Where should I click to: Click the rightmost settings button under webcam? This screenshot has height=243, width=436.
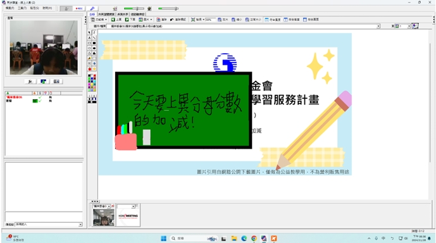56,82
